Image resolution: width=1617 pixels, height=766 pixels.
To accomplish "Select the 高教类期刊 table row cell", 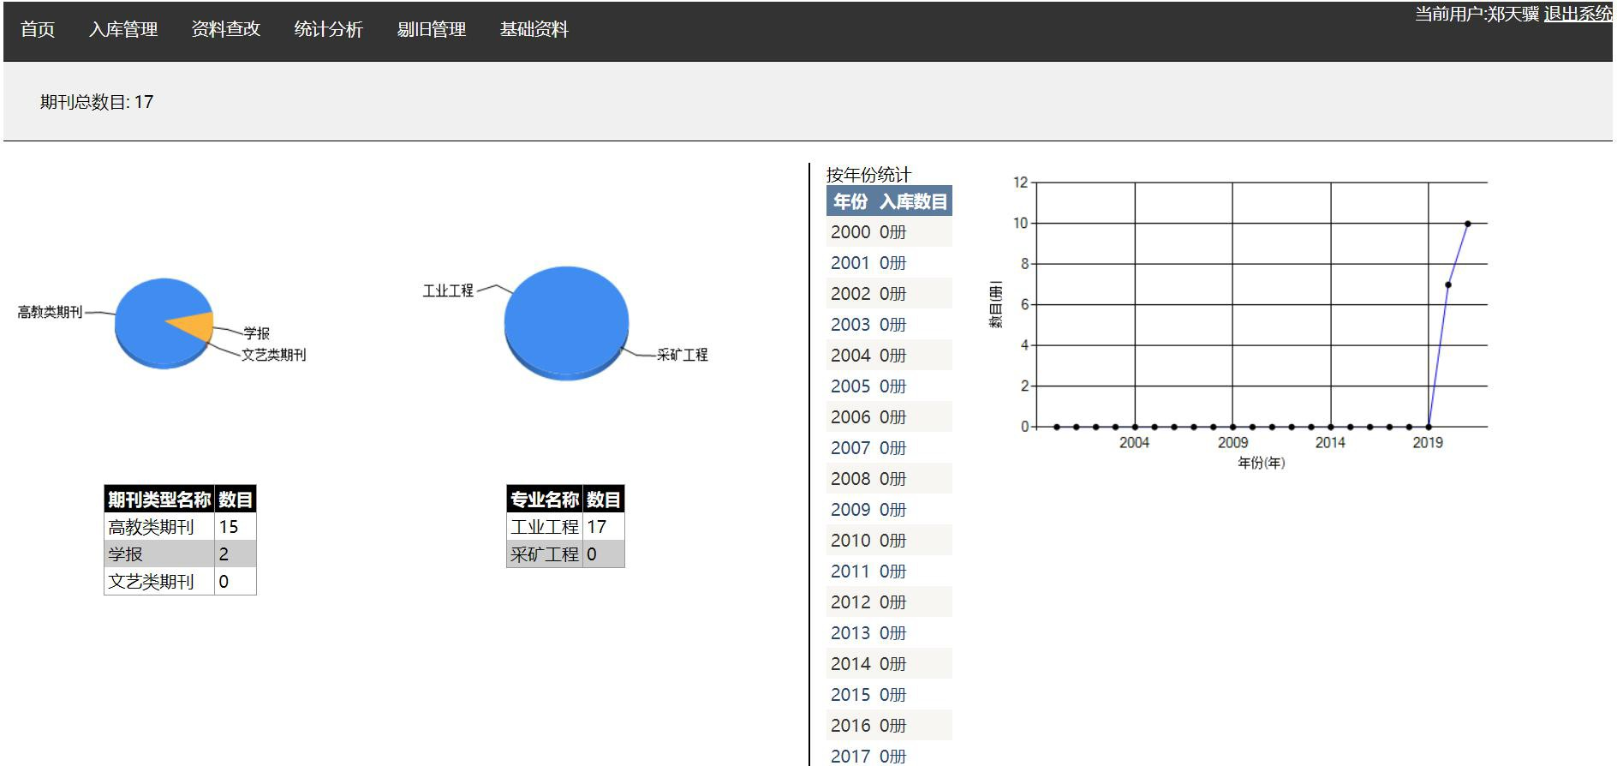I will (x=159, y=527).
